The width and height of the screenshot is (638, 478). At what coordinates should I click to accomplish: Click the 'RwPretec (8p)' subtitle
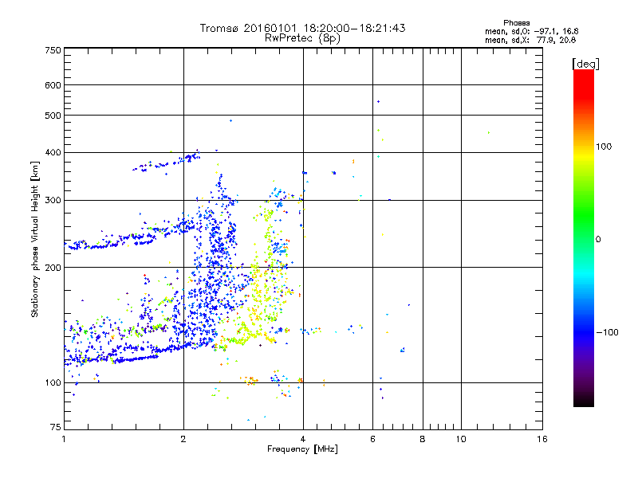click(302, 38)
